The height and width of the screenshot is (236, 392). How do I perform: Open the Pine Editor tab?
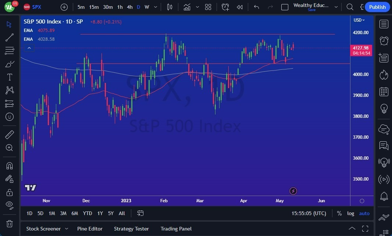pos(90,229)
